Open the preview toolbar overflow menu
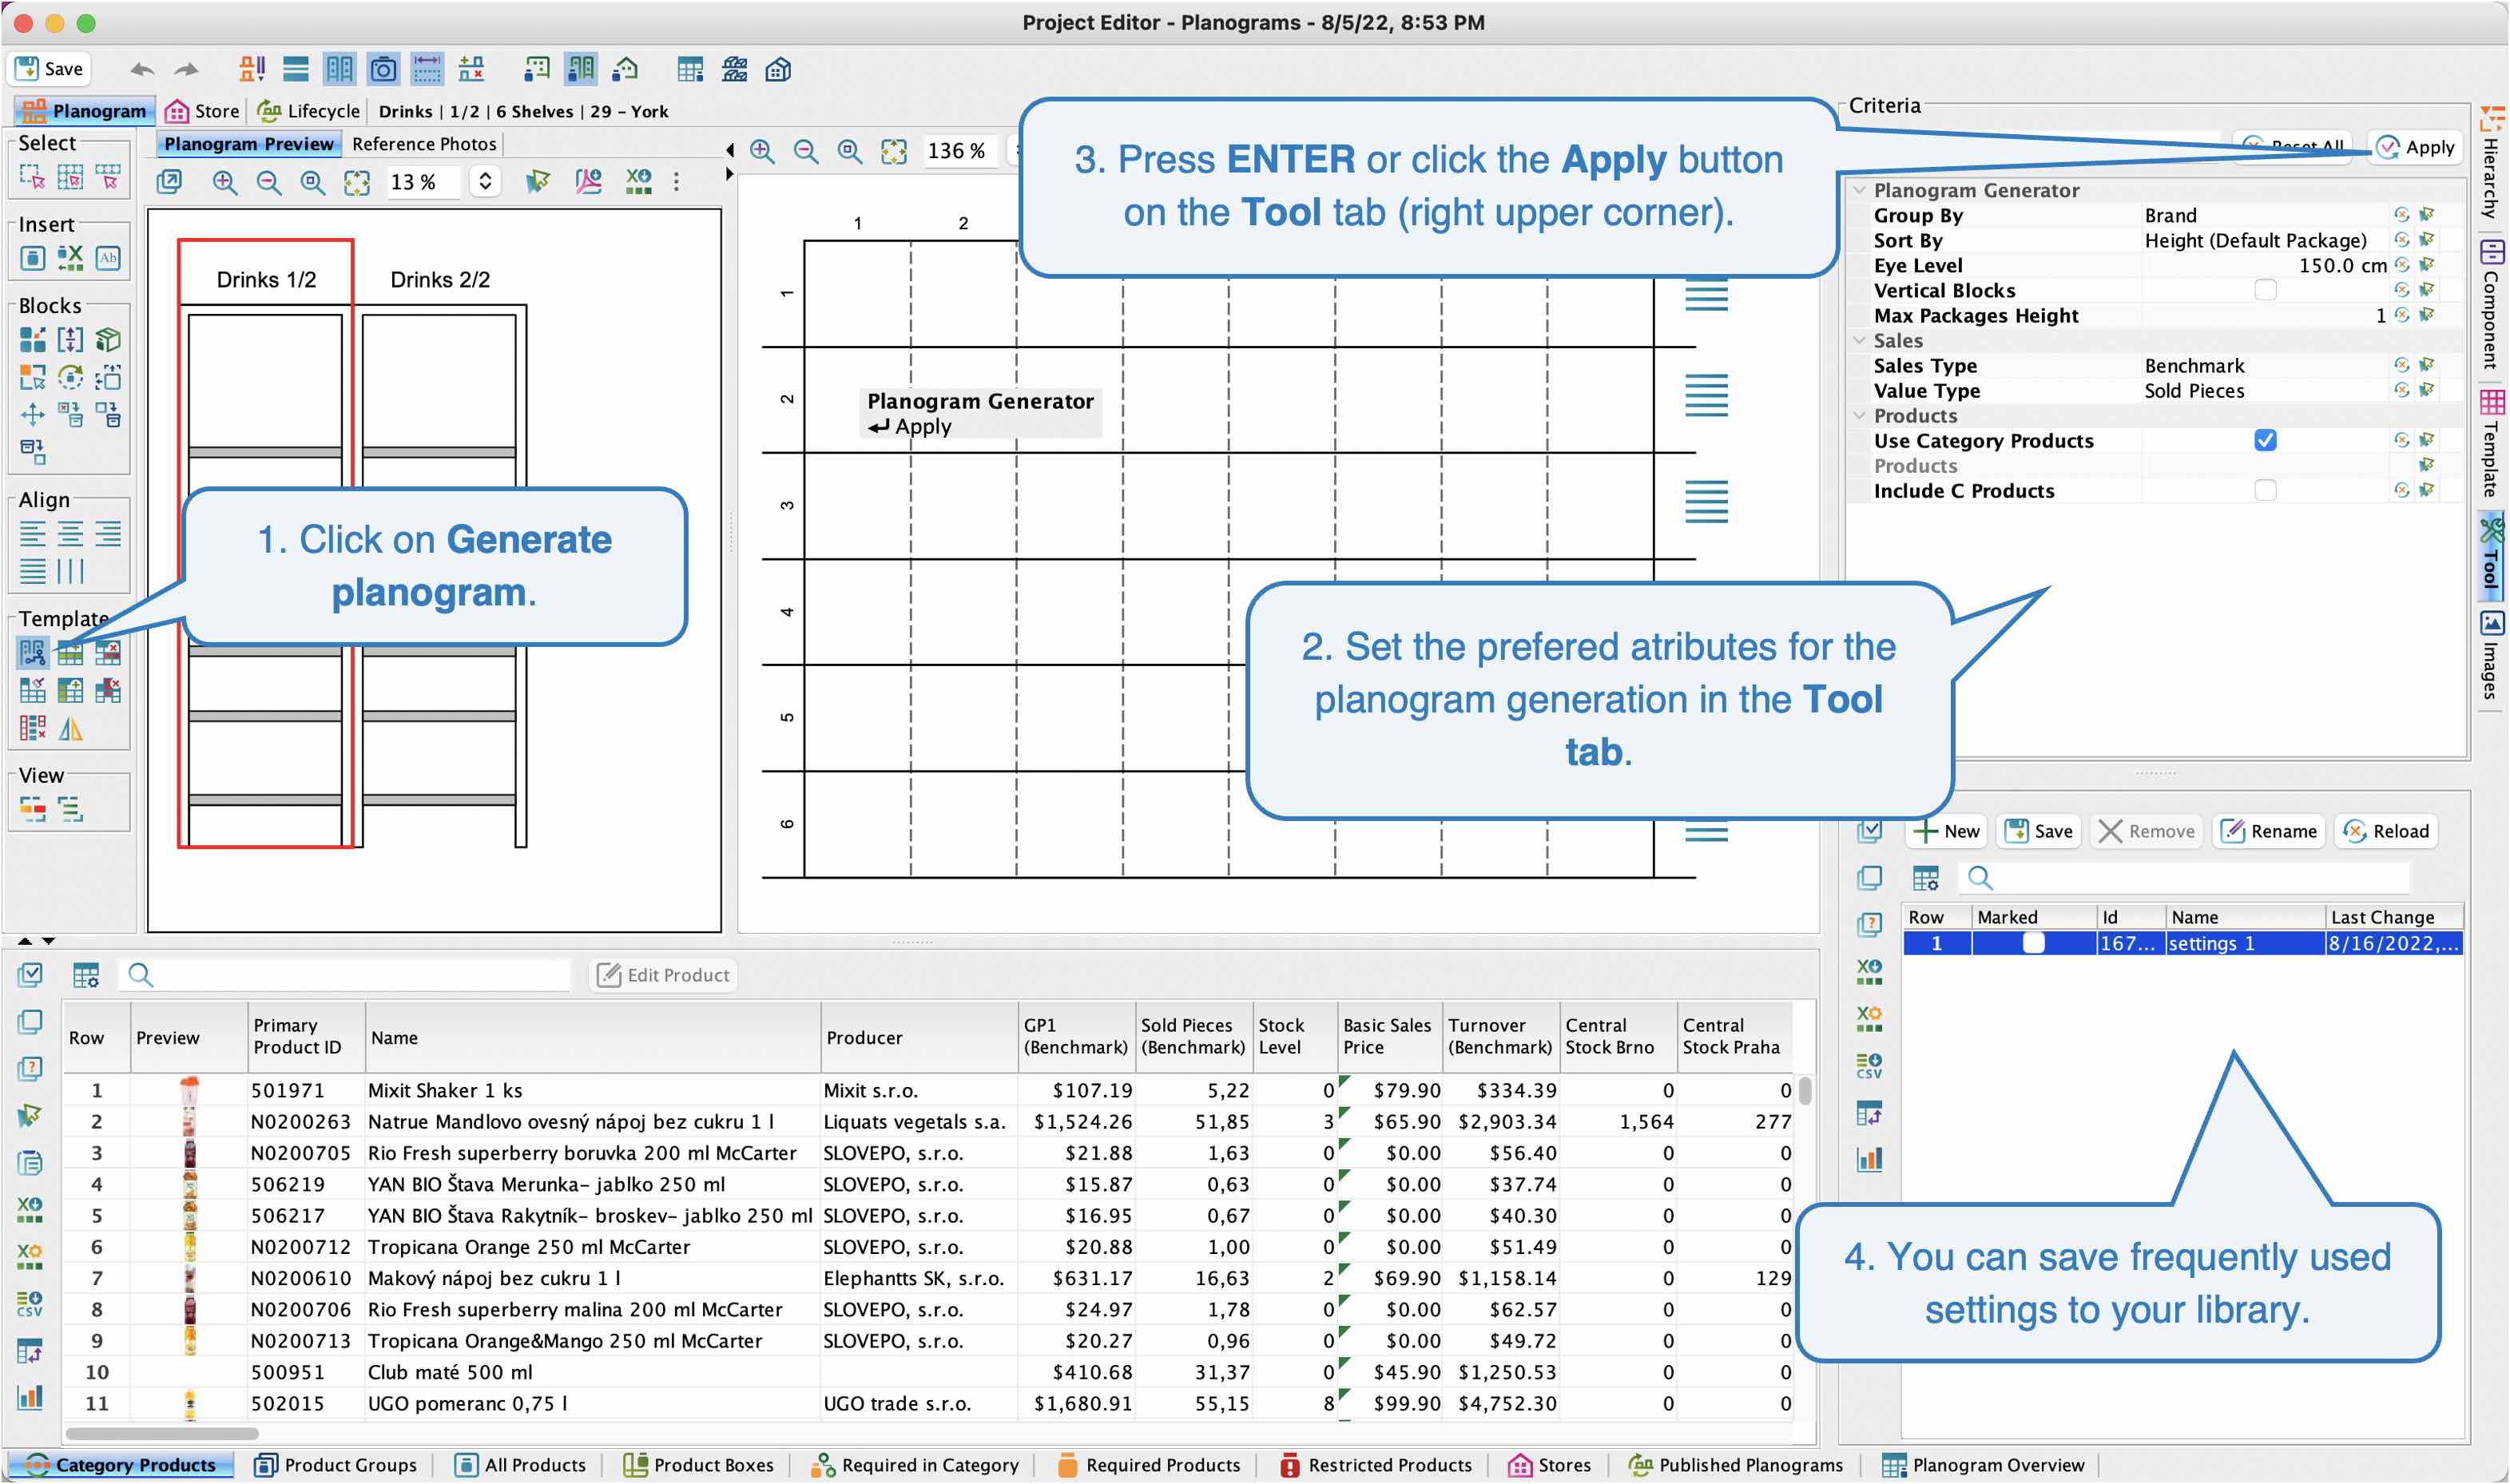 [x=676, y=182]
